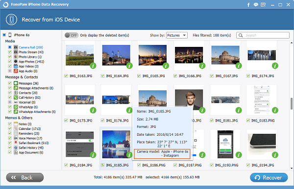Uncheck the Photo Stream checkbox
This screenshot has width=294, height=189.
click(10, 52)
